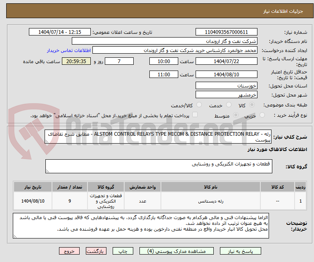Click the گروه کالا text box
Image resolution: width=314 pixels, height=262 pixels.
point(158,166)
